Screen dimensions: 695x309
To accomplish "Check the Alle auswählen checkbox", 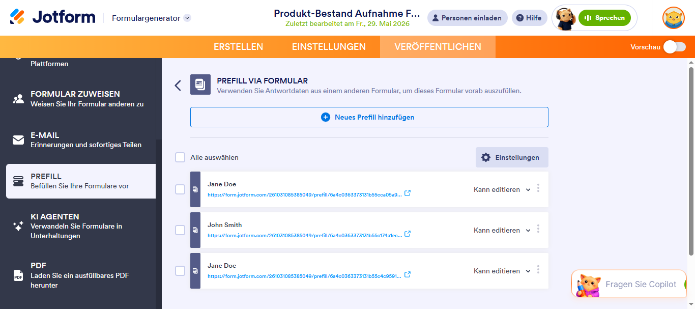I will point(180,157).
